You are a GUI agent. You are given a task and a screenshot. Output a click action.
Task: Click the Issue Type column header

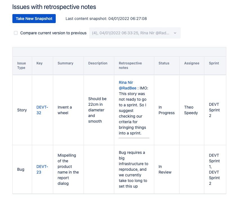pyautogui.click(x=21, y=66)
